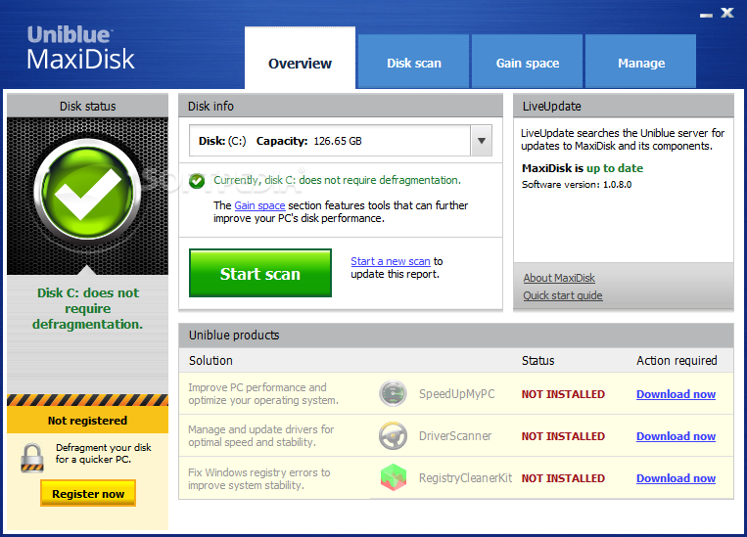Click the SpeedUpMyPC product name
747x537 pixels.
click(456, 394)
